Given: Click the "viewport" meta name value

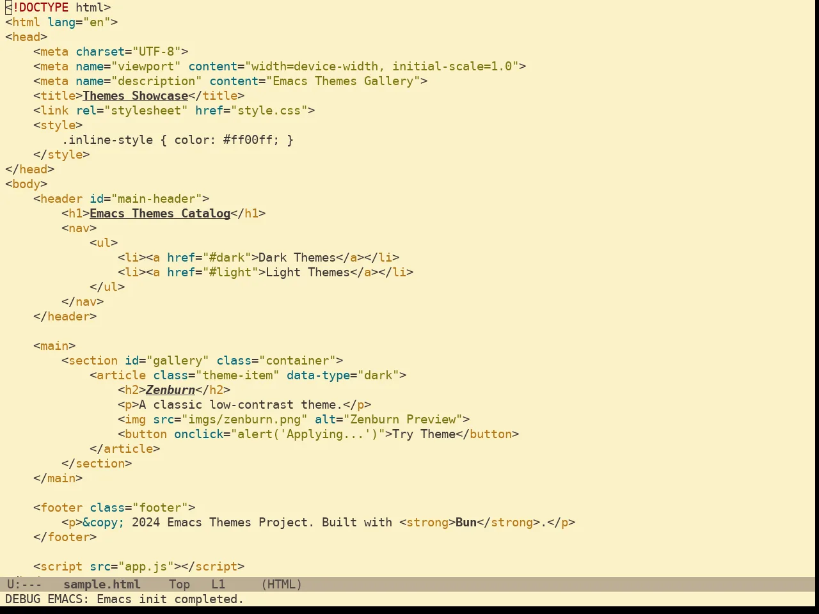Looking at the screenshot, I should point(147,67).
